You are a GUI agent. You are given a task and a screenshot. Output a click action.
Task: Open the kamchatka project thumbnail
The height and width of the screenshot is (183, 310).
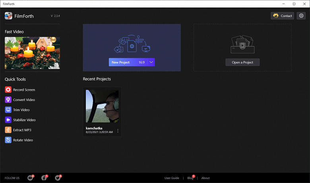[102, 106]
